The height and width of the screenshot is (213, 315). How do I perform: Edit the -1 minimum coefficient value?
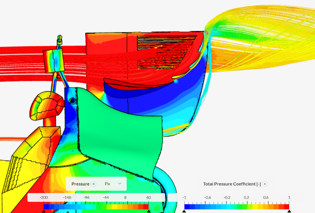tap(184, 197)
